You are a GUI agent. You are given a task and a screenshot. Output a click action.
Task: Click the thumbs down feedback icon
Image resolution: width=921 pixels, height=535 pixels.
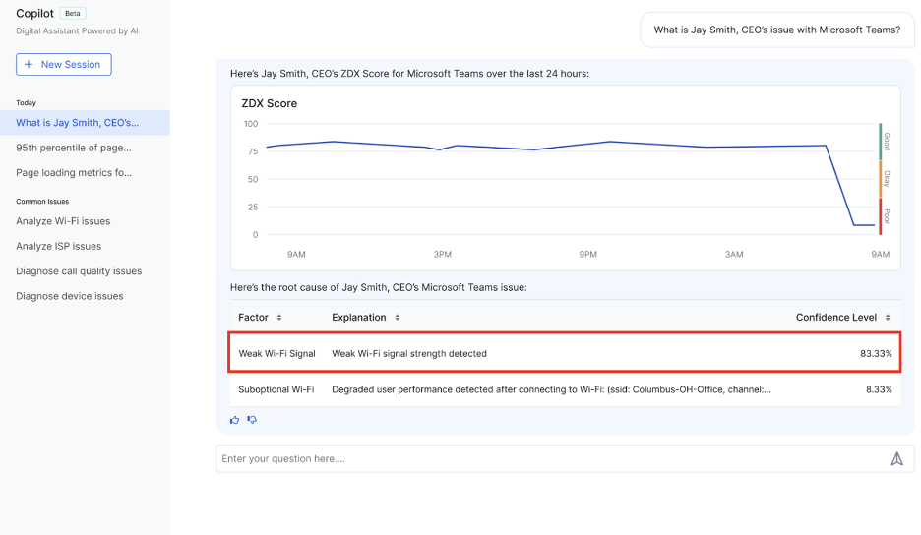click(252, 420)
